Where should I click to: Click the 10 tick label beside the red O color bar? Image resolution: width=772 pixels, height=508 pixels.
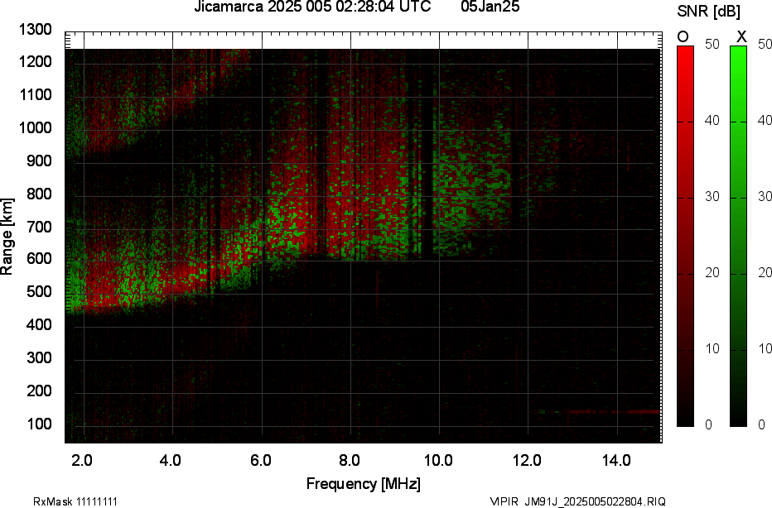[712, 349]
